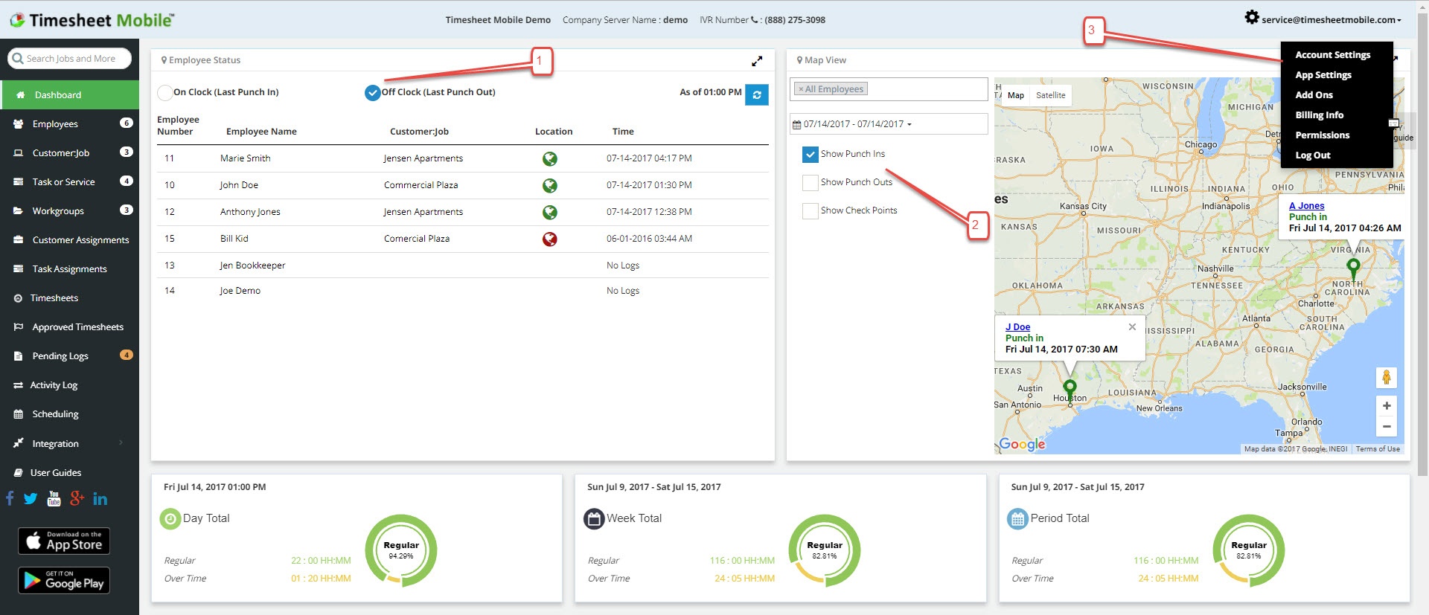Click the Day Total clock icon
The height and width of the screenshot is (615, 1429).
[170, 518]
